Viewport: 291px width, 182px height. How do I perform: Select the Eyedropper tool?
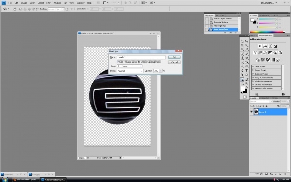[247, 49]
